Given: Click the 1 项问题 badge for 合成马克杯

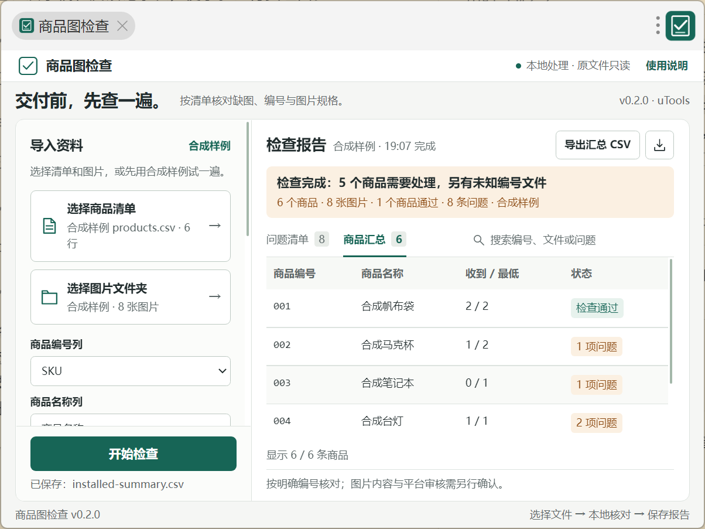Looking at the screenshot, I should (597, 346).
